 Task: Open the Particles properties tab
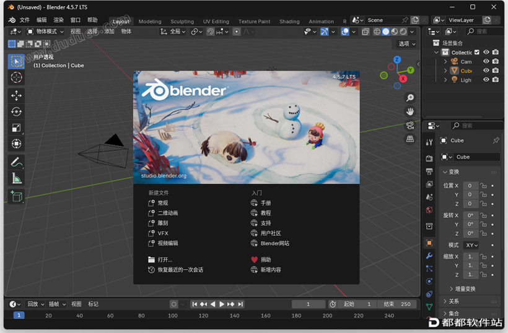(x=429, y=269)
